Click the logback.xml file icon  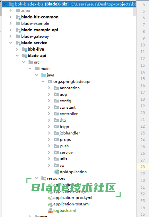(50, 211)
